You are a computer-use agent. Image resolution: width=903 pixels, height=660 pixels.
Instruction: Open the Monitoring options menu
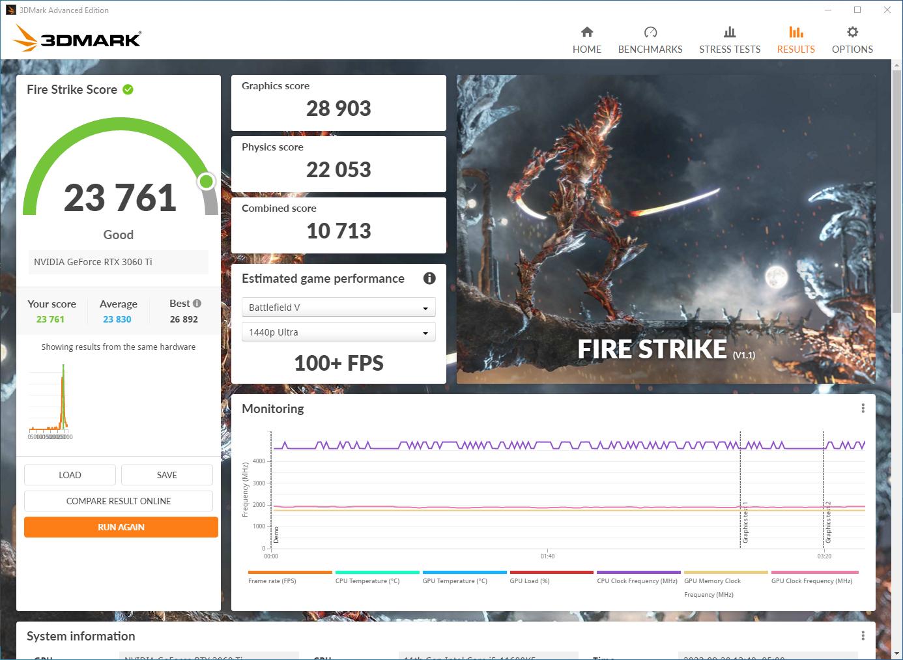tap(863, 408)
